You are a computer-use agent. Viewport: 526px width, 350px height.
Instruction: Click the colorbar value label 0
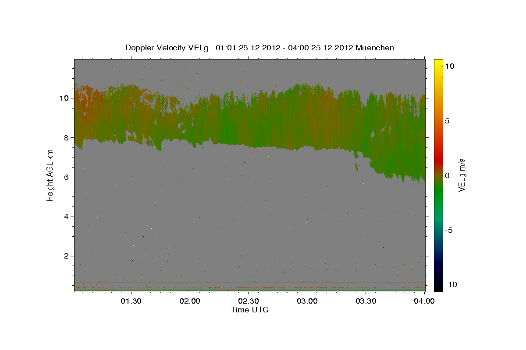[447, 175]
